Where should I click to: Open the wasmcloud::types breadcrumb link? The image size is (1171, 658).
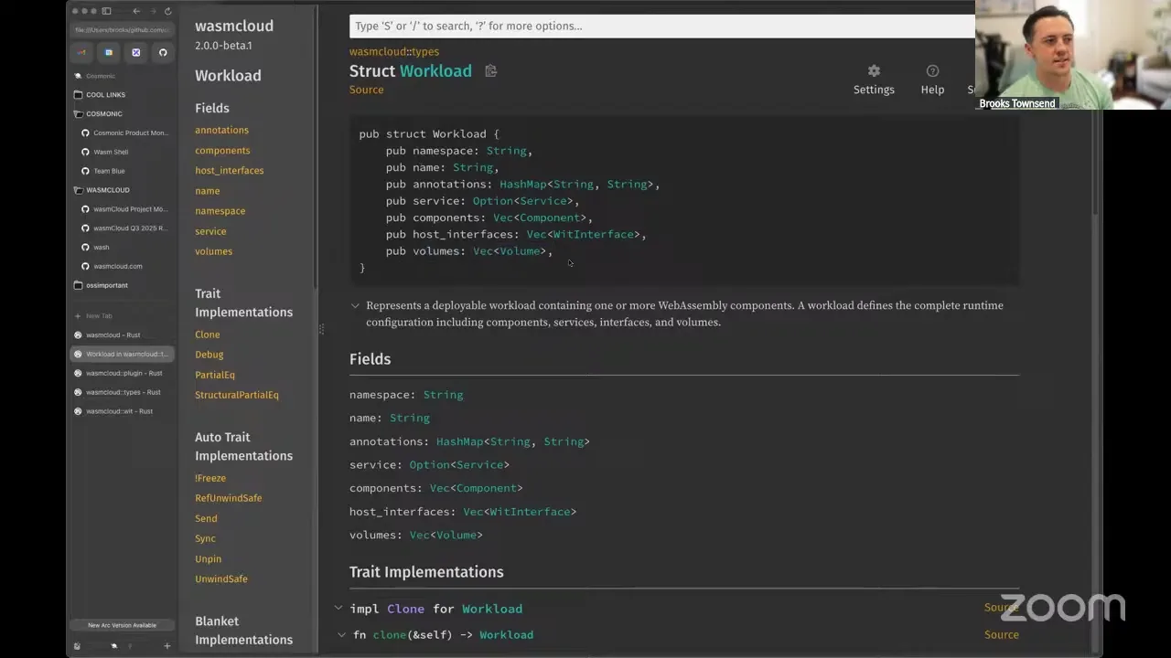click(394, 52)
